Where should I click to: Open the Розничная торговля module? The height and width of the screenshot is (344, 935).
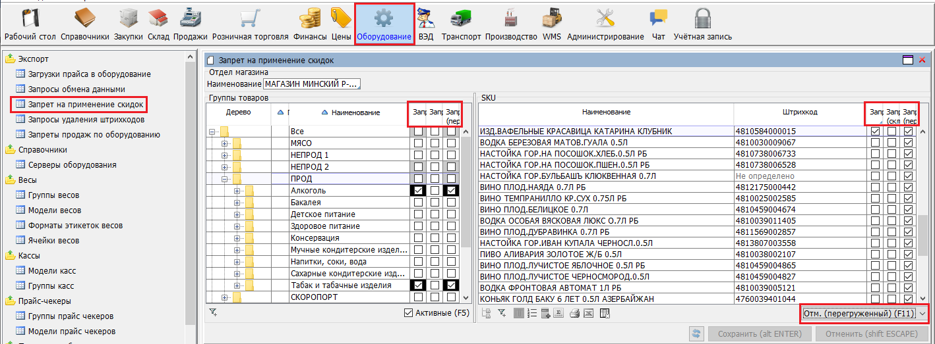[251, 24]
